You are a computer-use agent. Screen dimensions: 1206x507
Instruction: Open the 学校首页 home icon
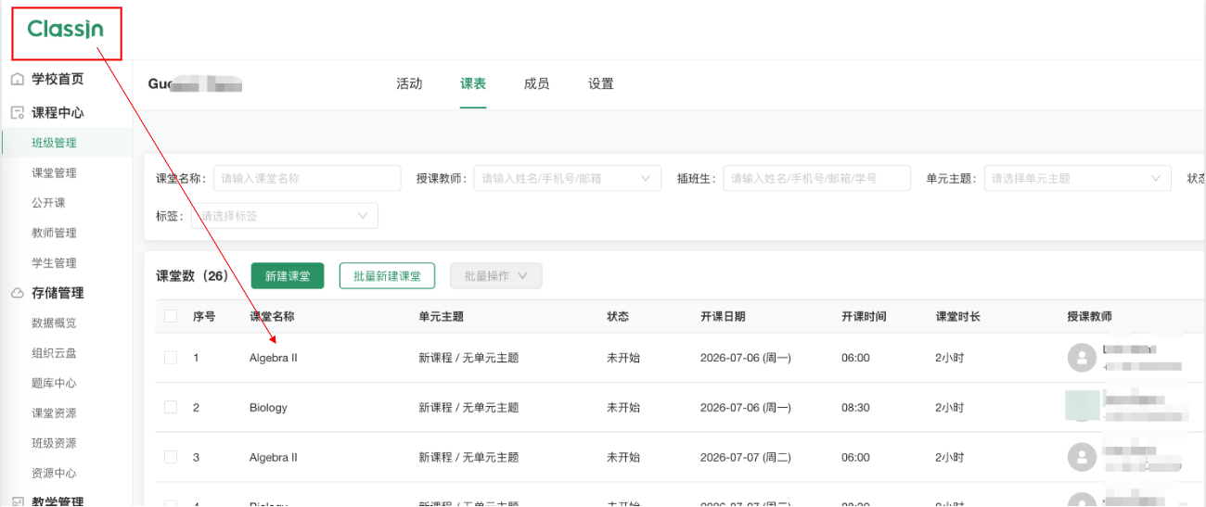click(18, 80)
